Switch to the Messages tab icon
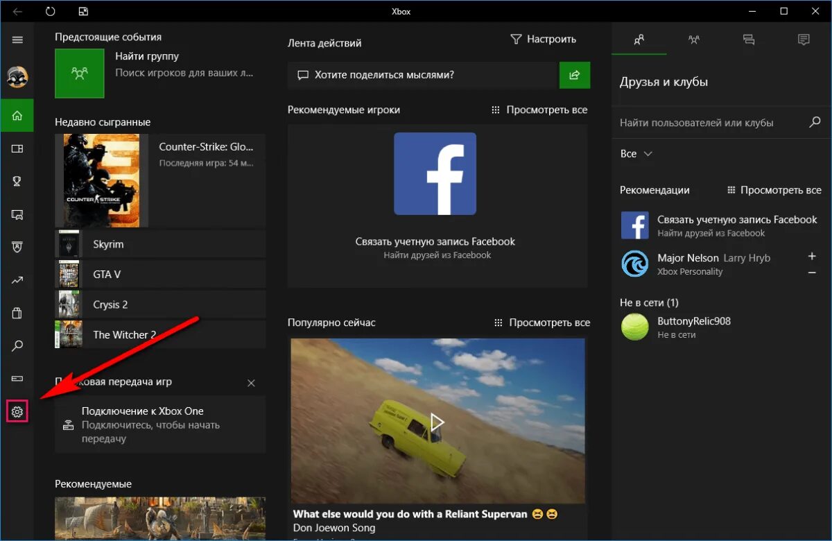The width and height of the screenshot is (832, 541). tap(749, 40)
